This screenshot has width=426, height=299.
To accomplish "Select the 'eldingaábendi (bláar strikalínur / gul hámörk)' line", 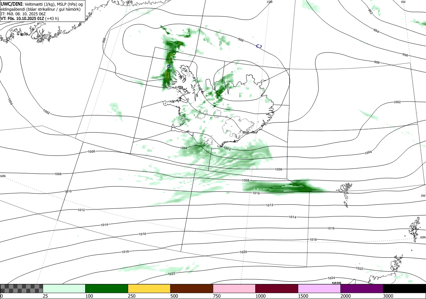I will [x=40, y=9].
